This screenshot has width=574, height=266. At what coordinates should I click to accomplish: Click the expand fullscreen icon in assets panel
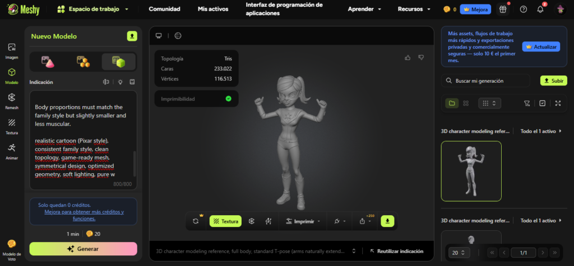coord(558,103)
